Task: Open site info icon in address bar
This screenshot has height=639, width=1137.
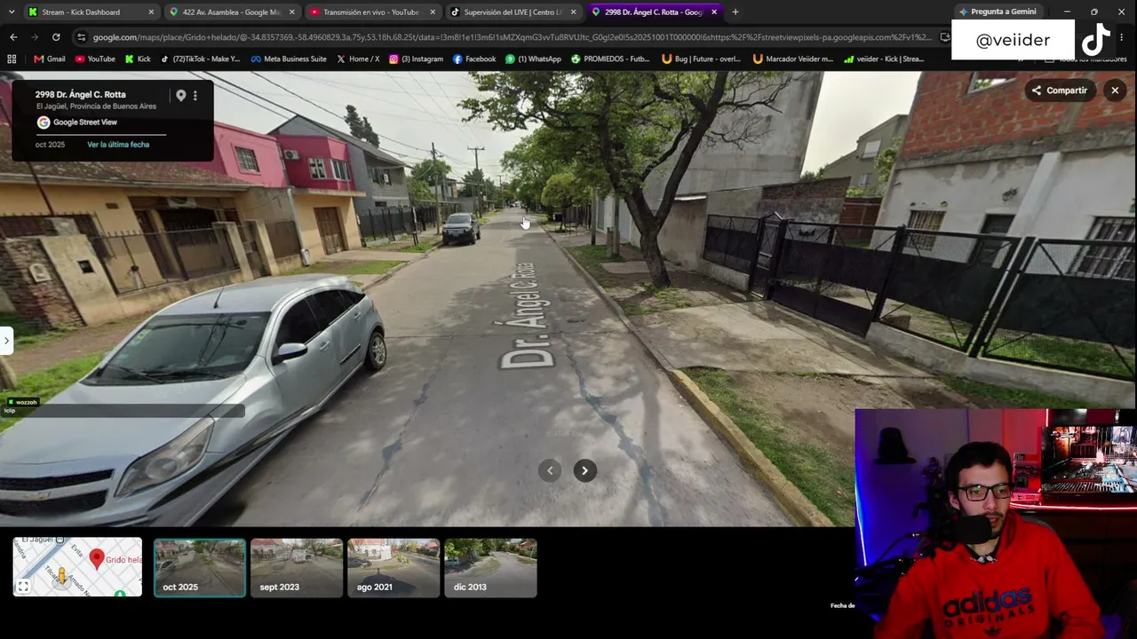Action: 82,37
